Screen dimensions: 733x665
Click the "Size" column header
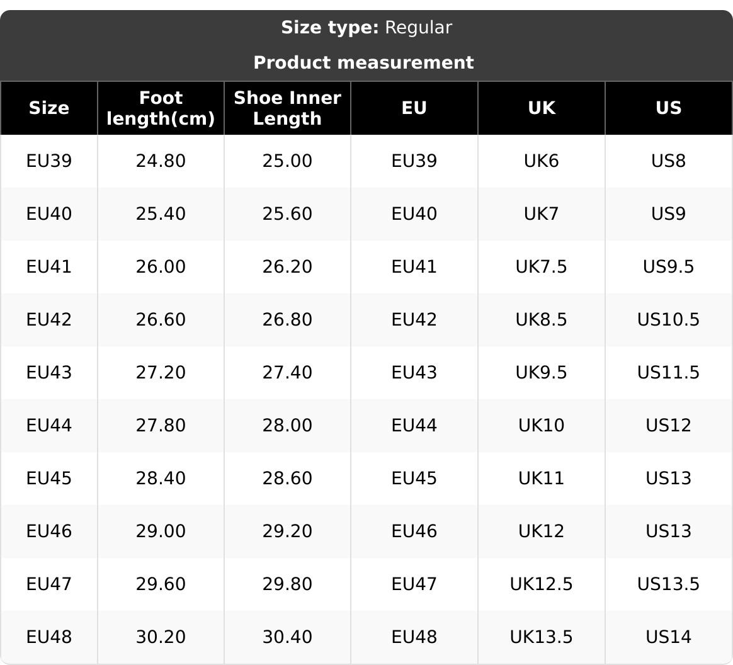(49, 108)
